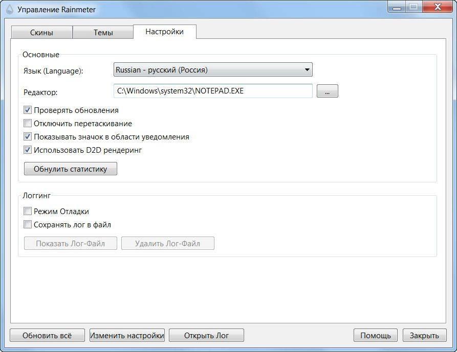The height and width of the screenshot is (352, 457).
Task: Open Помощь help button
Action: point(376,336)
